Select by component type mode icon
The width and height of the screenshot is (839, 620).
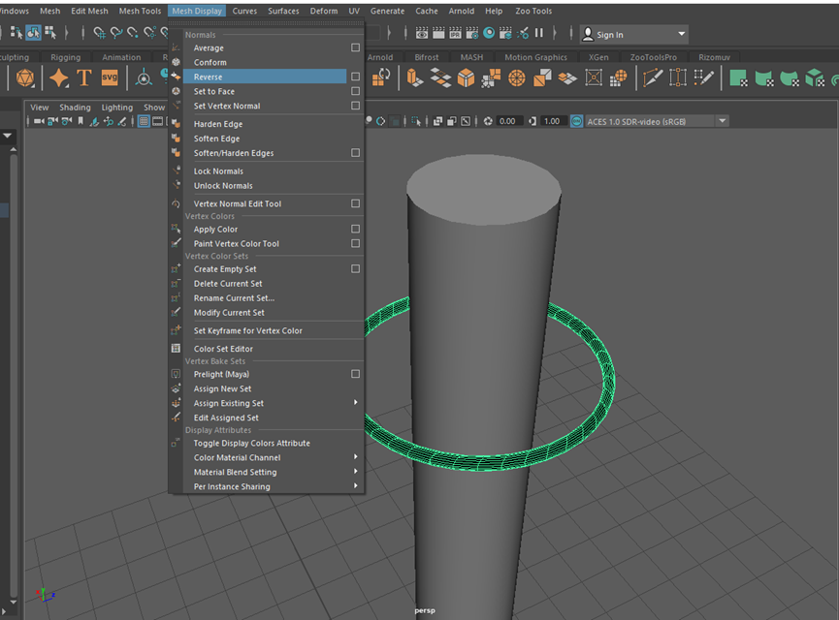(x=50, y=33)
